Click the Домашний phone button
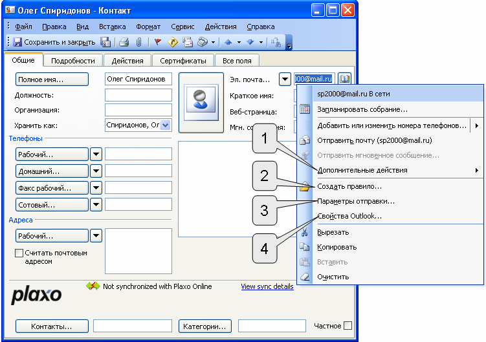Image resolution: width=486 pixels, height=342 pixels. click(x=52, y=171)
